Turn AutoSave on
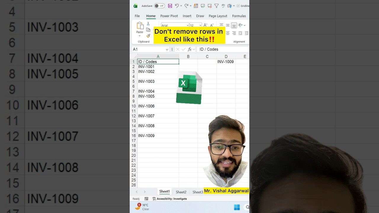 coord(159,6)
